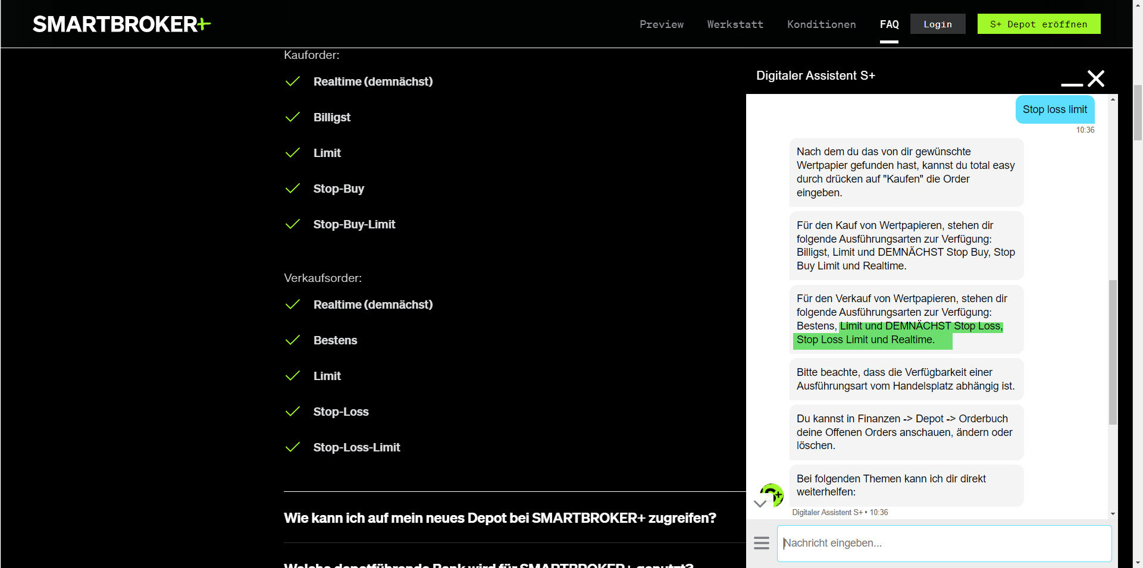Click the chat scroll-down chevron icon
1143x568 pixels.
pyautogui.click(x=760, y=504)
